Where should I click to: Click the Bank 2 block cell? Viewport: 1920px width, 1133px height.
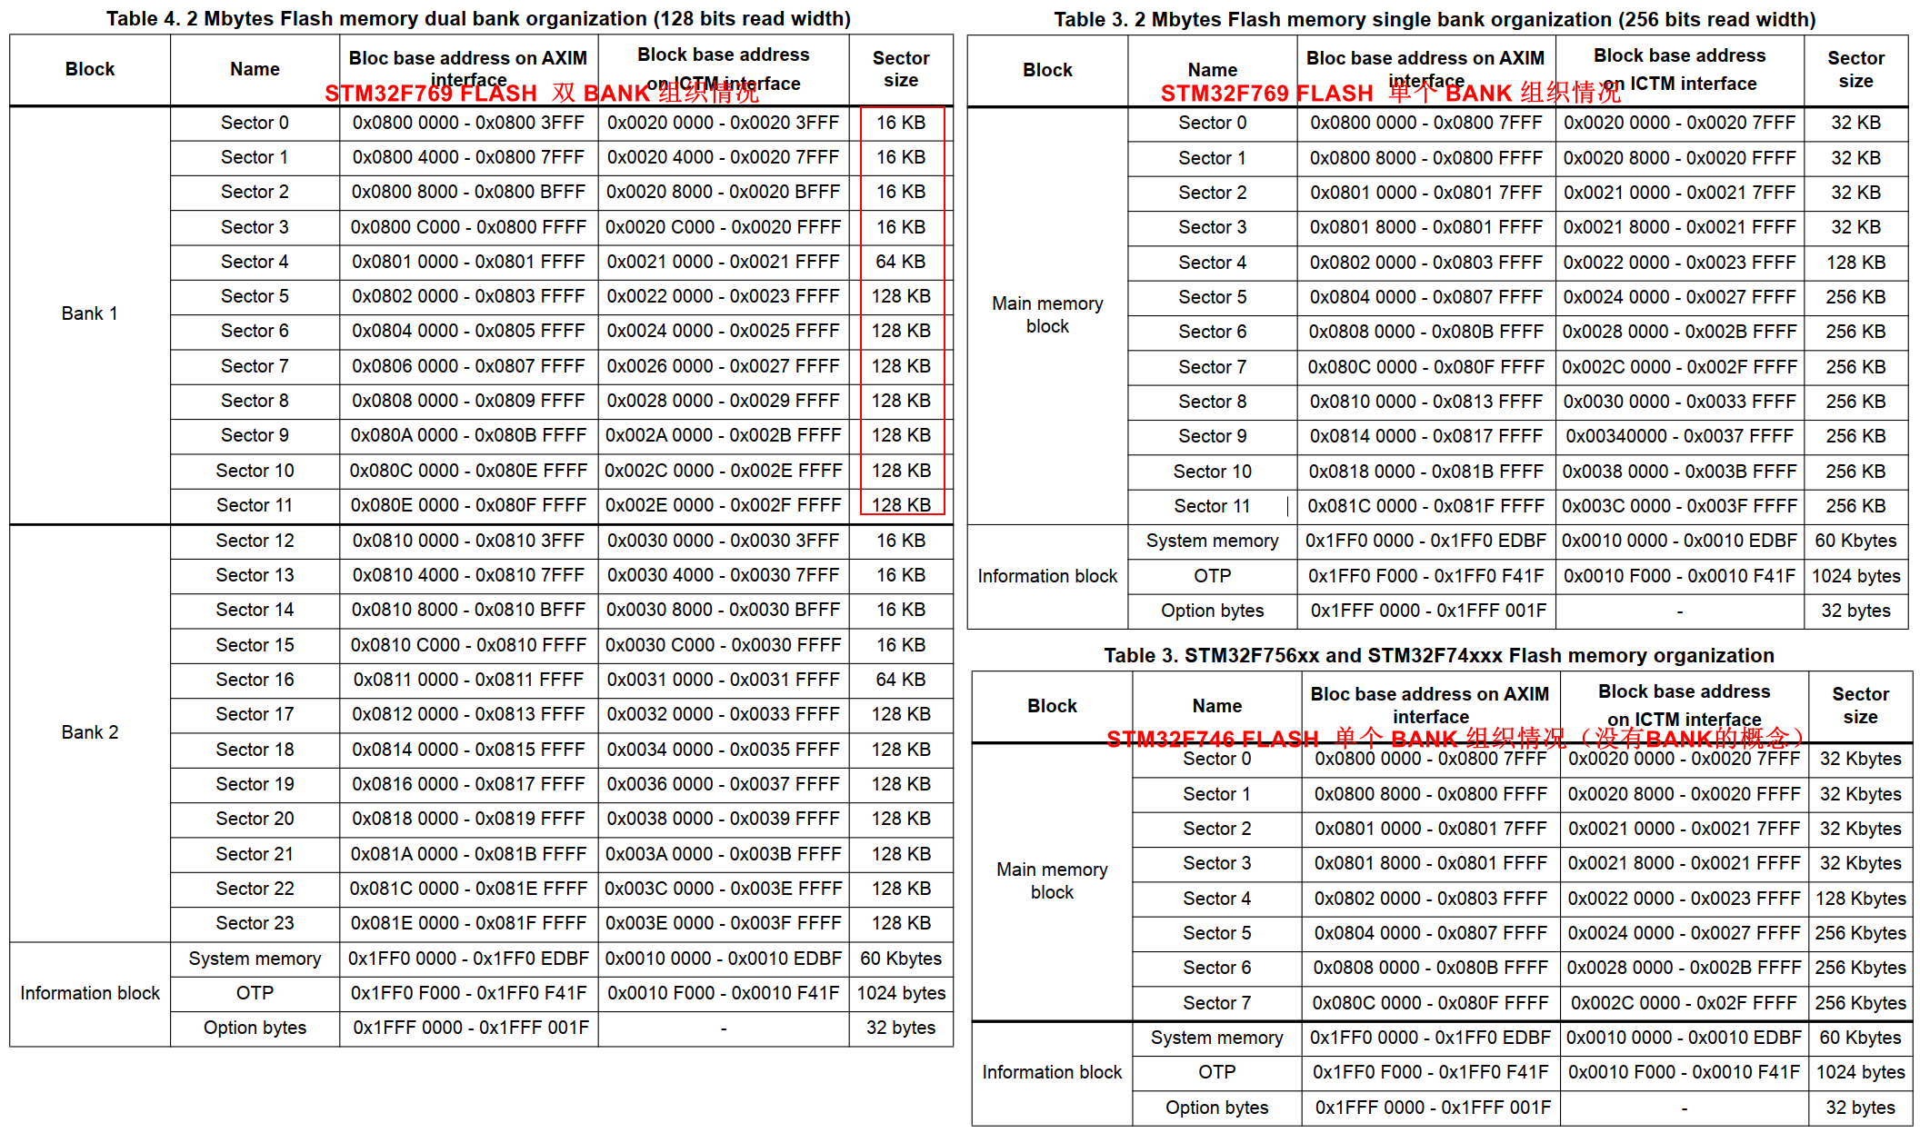89,732
